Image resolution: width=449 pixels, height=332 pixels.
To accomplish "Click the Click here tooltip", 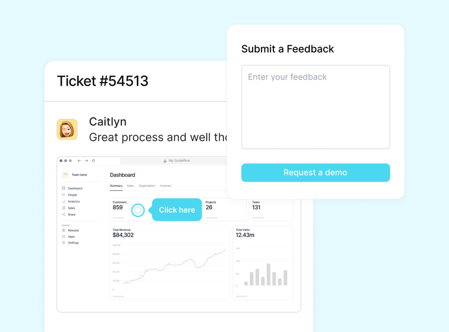I will pyautogui.click(x=177, y=210).
